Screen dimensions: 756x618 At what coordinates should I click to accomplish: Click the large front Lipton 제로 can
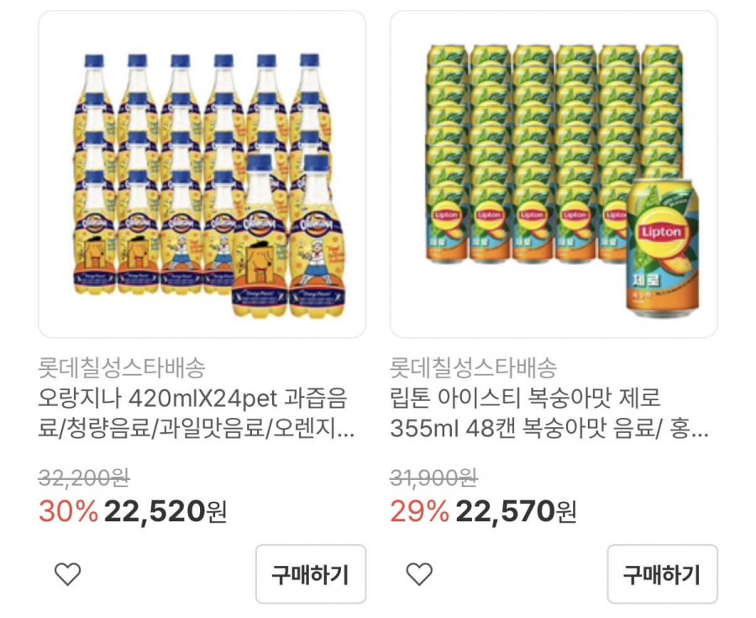tap(663, 250)
